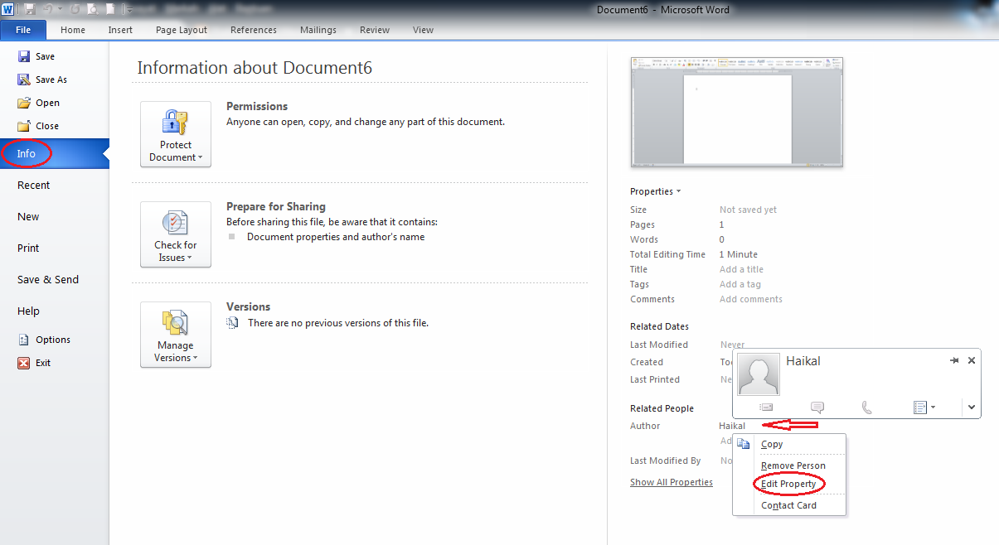999x545 pixels.
Task: Click the File tab
Action: pos(23,30)
